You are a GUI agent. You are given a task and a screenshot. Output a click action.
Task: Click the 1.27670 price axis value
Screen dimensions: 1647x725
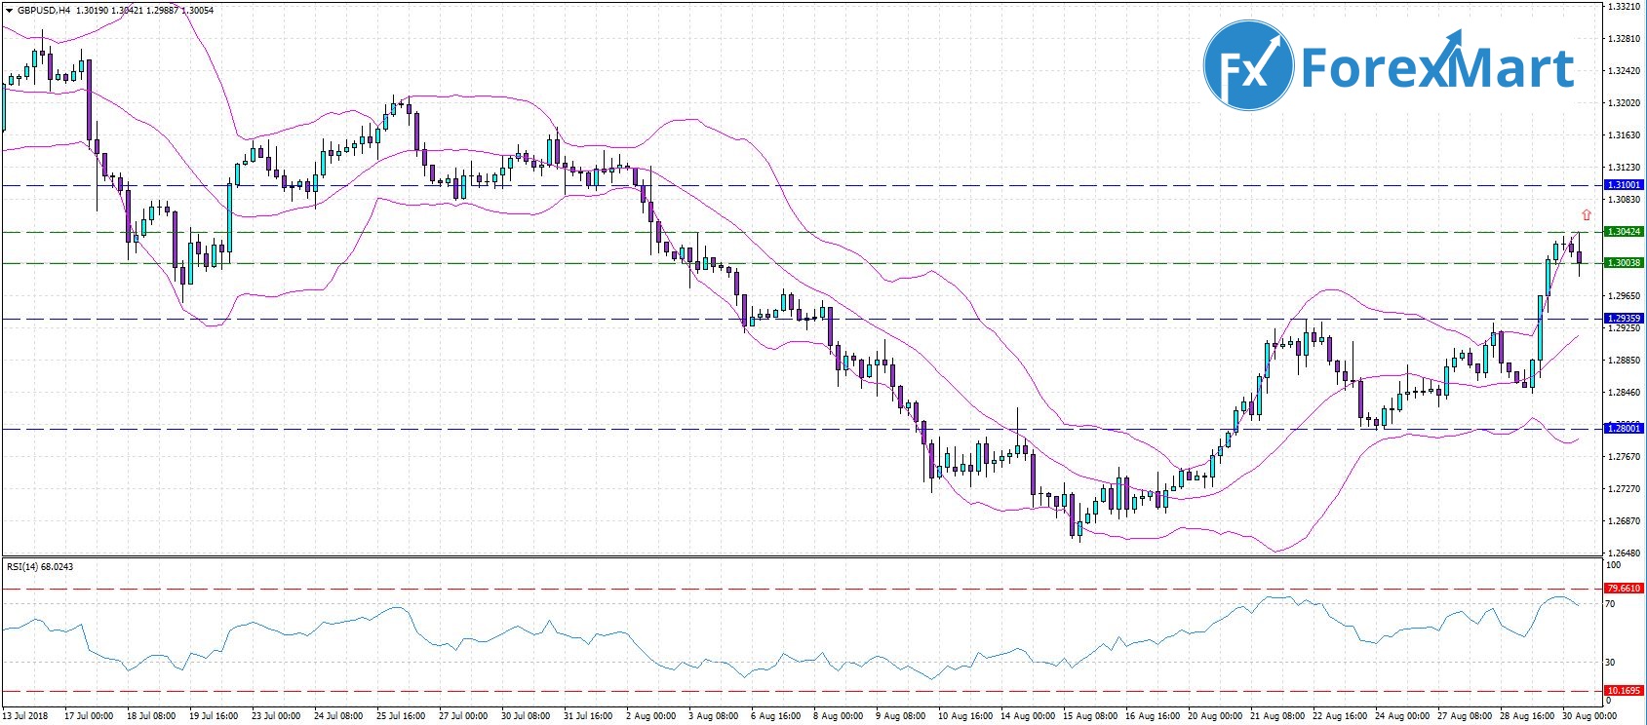(1622, 457)
